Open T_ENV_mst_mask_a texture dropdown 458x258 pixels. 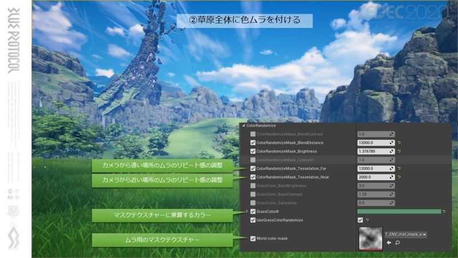(x=405, y=234)
